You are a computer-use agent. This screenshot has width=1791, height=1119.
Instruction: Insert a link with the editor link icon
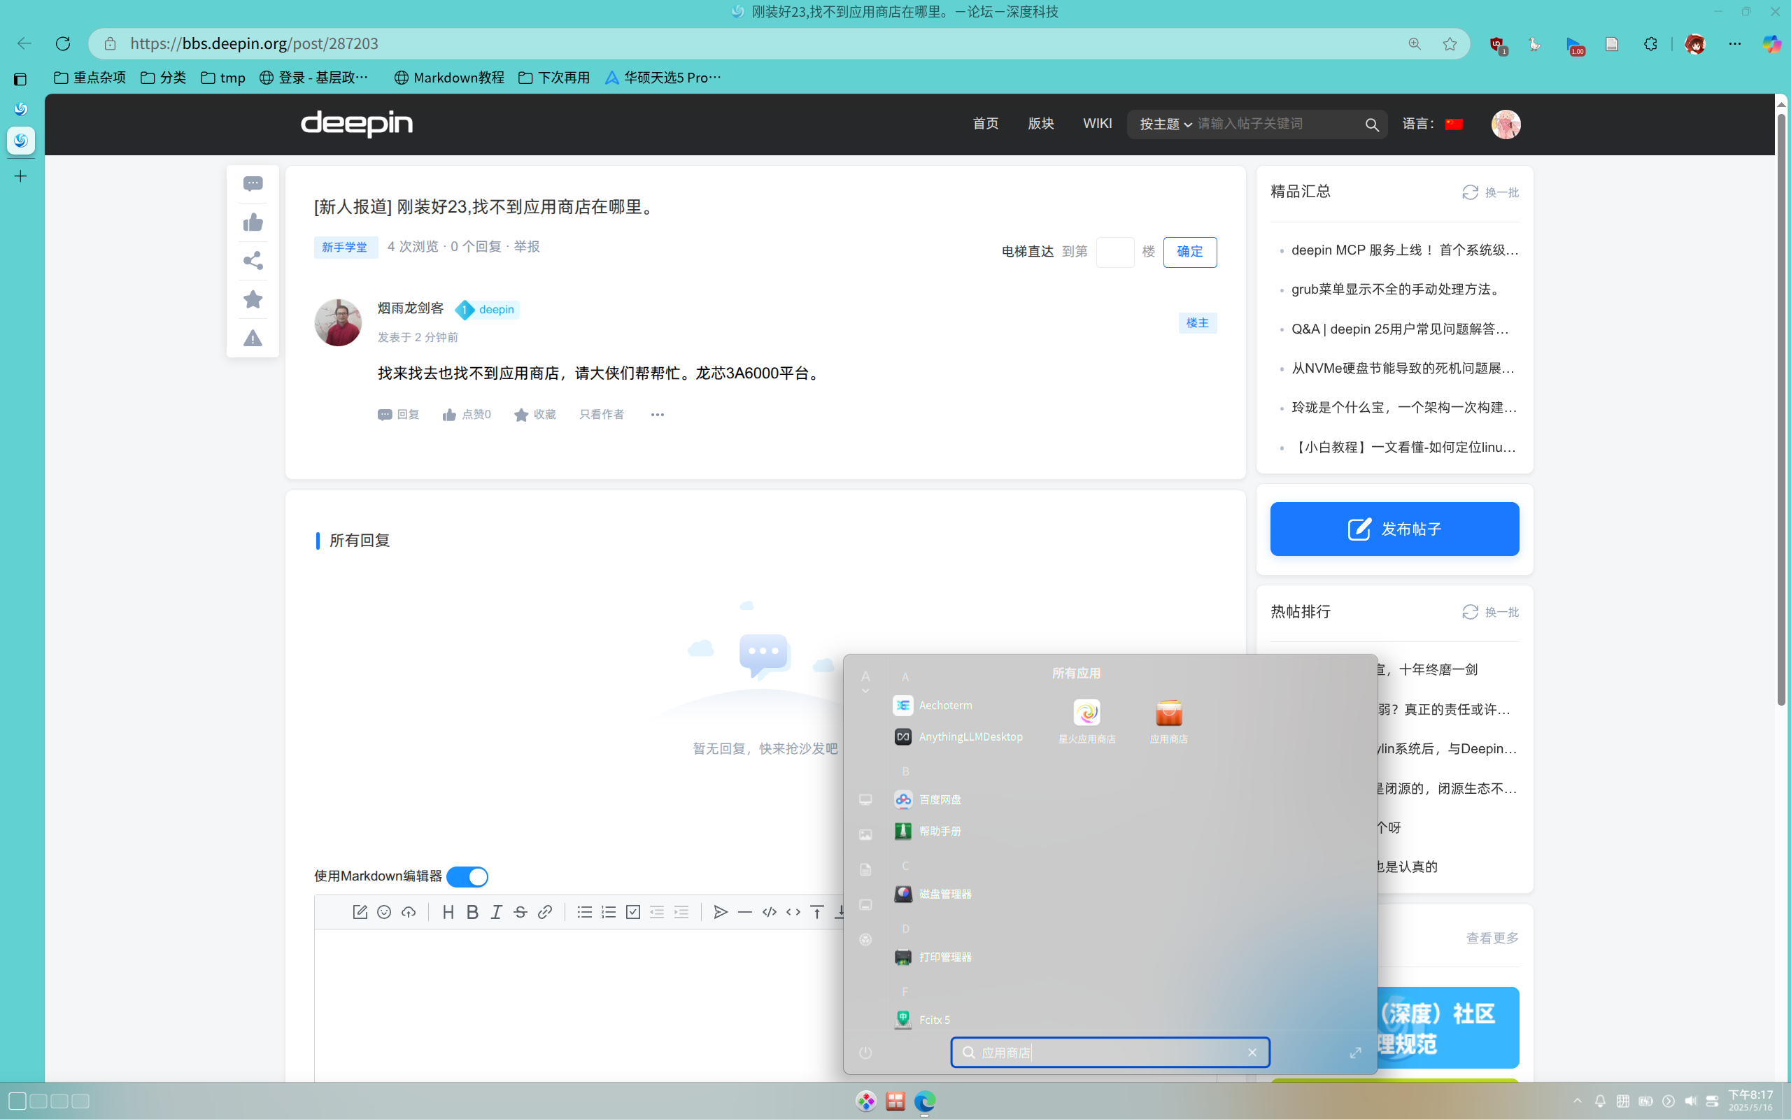545,913
